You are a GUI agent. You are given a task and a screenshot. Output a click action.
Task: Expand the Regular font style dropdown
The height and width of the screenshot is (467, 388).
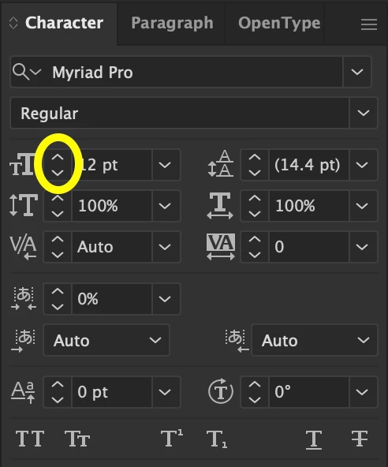[364, 113]
